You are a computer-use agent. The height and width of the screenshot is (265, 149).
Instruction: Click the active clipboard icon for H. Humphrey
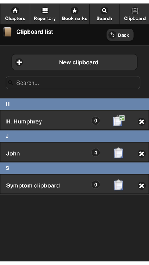(x=119, y=121)
